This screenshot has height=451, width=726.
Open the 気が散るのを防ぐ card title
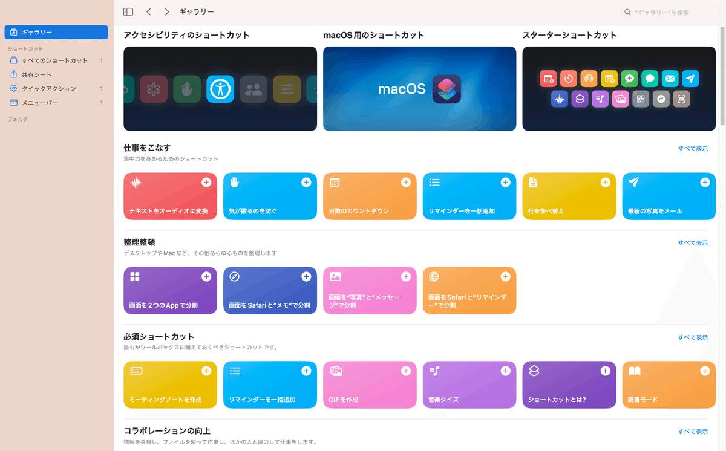[x=253, y=211]
